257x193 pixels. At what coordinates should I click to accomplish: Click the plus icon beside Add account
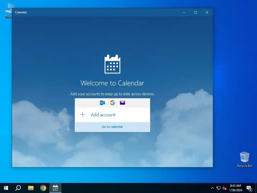point(83,115)
